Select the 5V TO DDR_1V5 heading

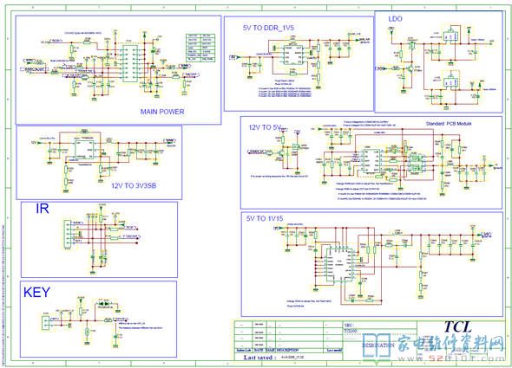point(268,28)
